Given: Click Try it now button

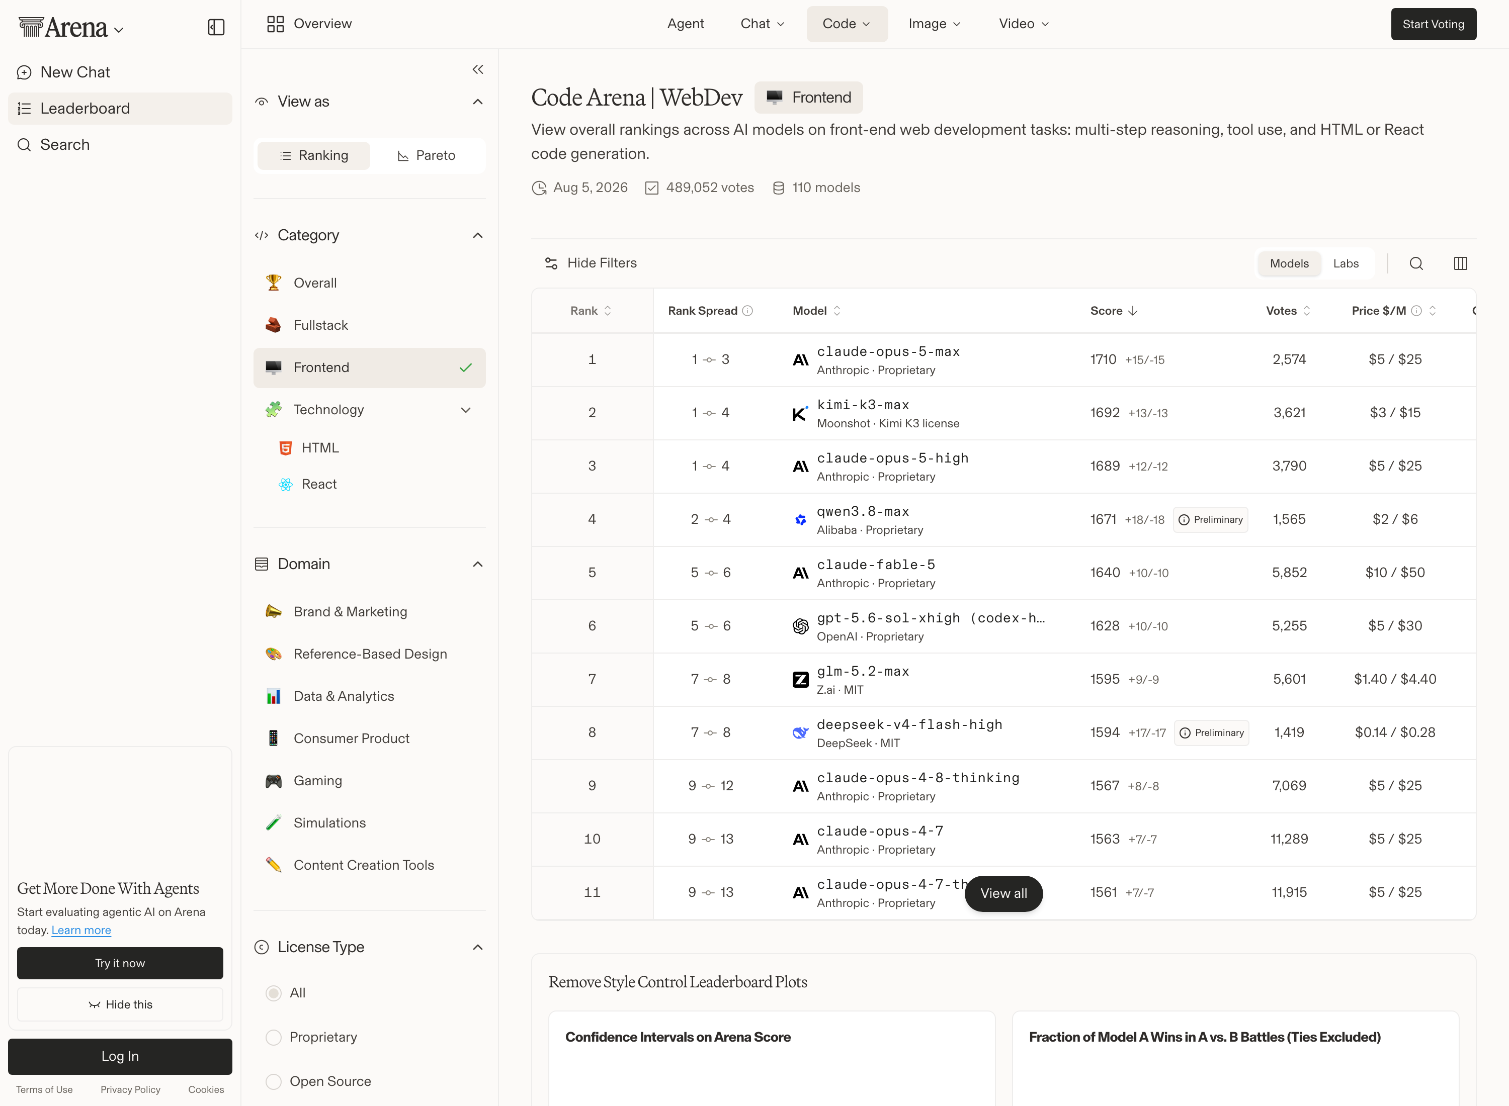Looking at the screenshot, I should coord(120,963).
